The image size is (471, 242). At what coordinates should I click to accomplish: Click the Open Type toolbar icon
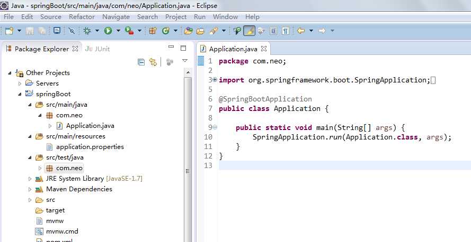[188, 31]
